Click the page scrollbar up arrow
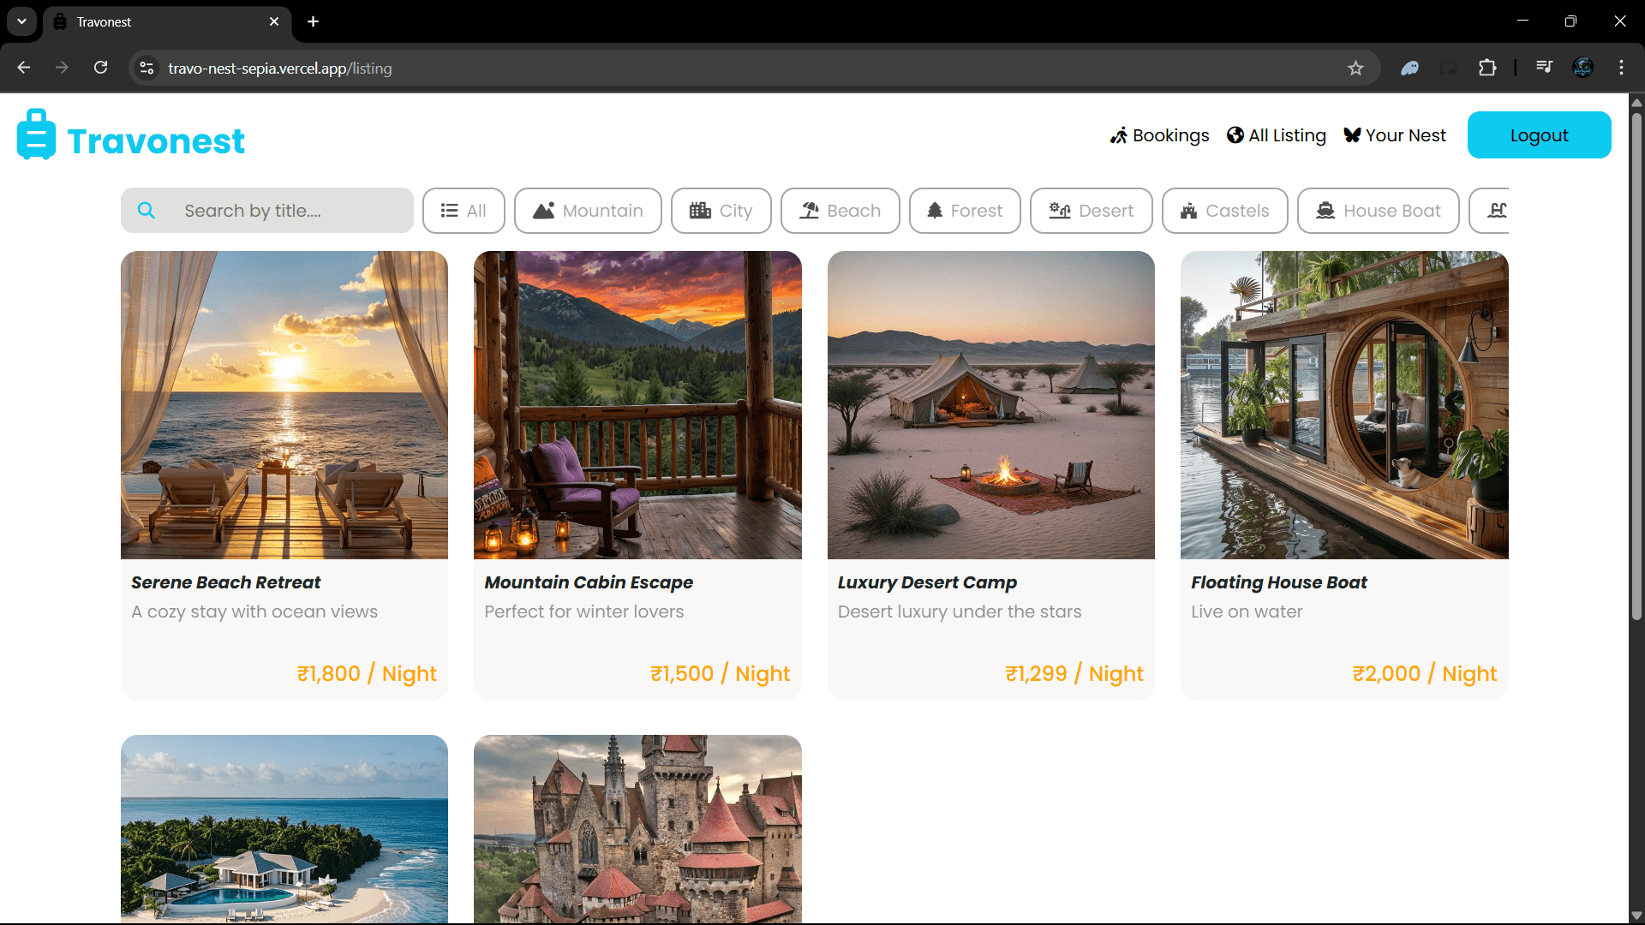The width and height of the screenshot is (1645, 925). click(1636, 102)
